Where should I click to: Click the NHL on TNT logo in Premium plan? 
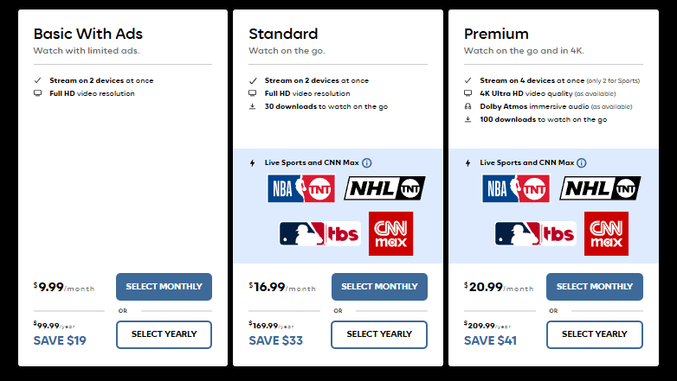coord(600,188)
